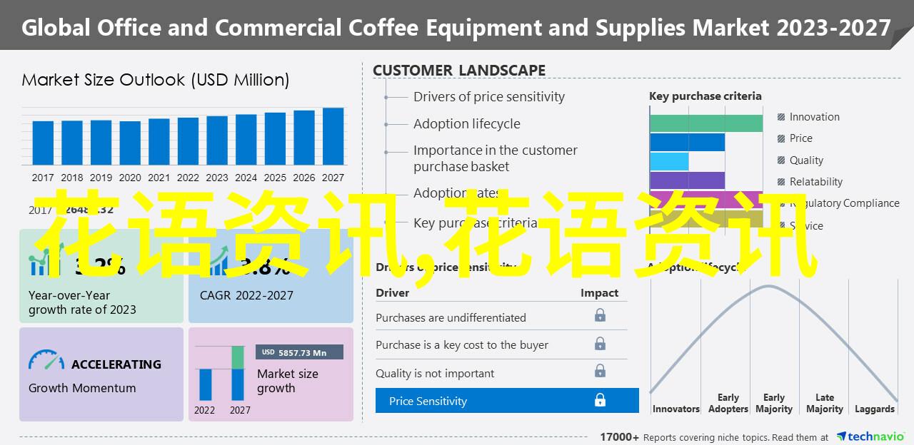Click the Quality legend color swatch
The width and height of the screenshot is (914, 445).
782,160
